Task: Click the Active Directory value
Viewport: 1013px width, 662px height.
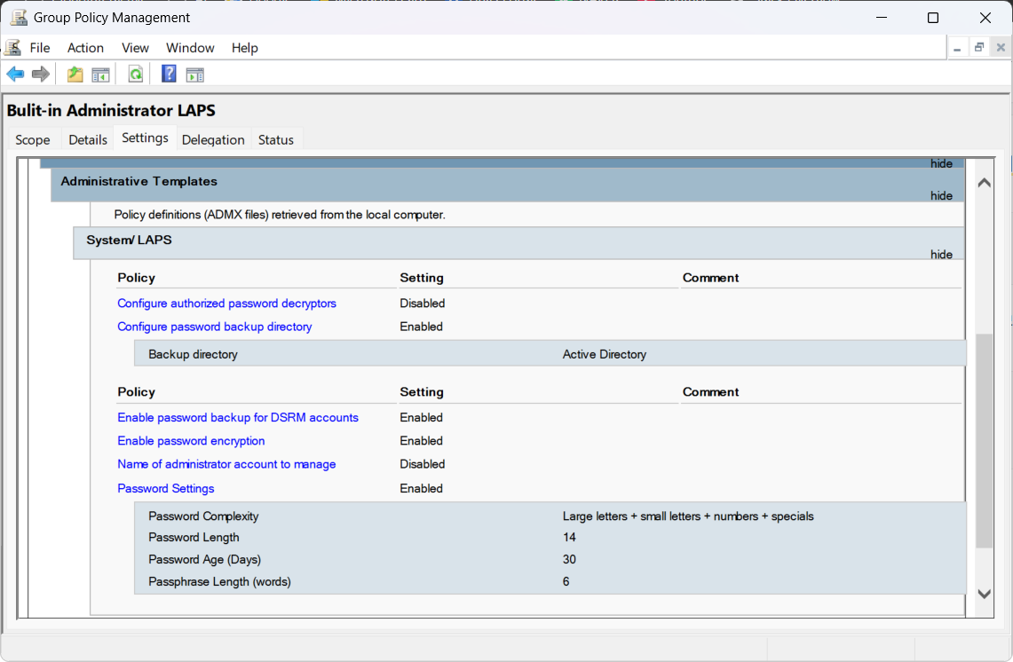Action: coord(604,354)
